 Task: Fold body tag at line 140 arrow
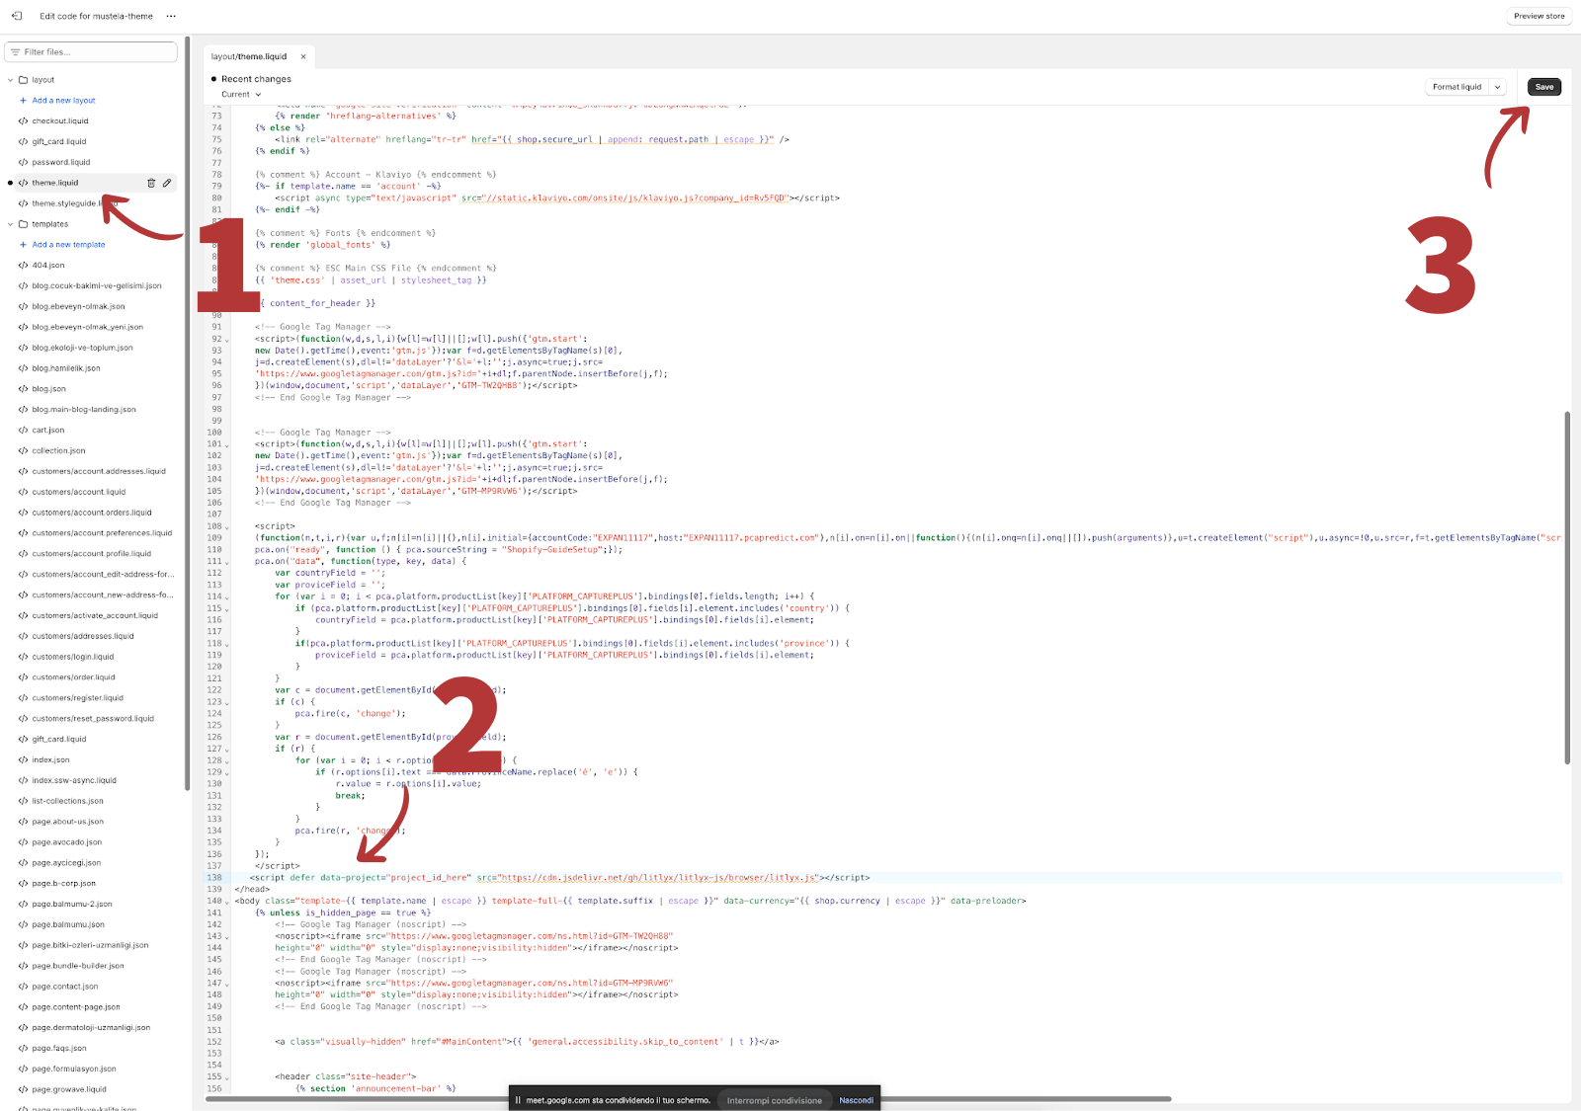[227, 902]
